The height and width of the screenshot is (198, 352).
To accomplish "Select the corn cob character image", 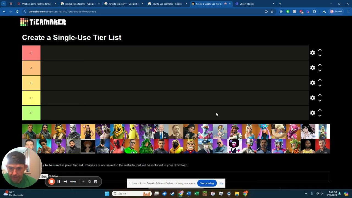I will 117,131.
